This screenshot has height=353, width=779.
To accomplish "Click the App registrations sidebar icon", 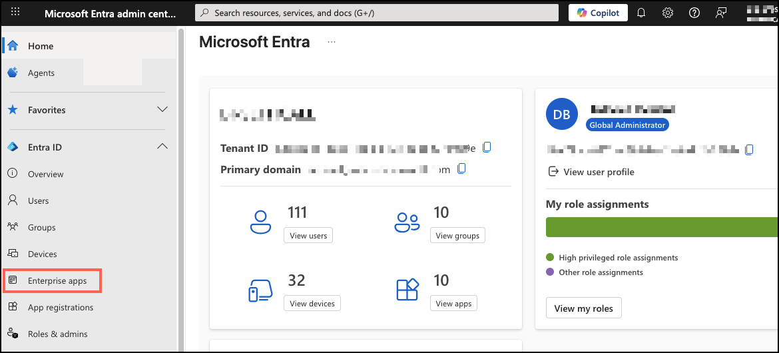I will (x=13, y=307).
